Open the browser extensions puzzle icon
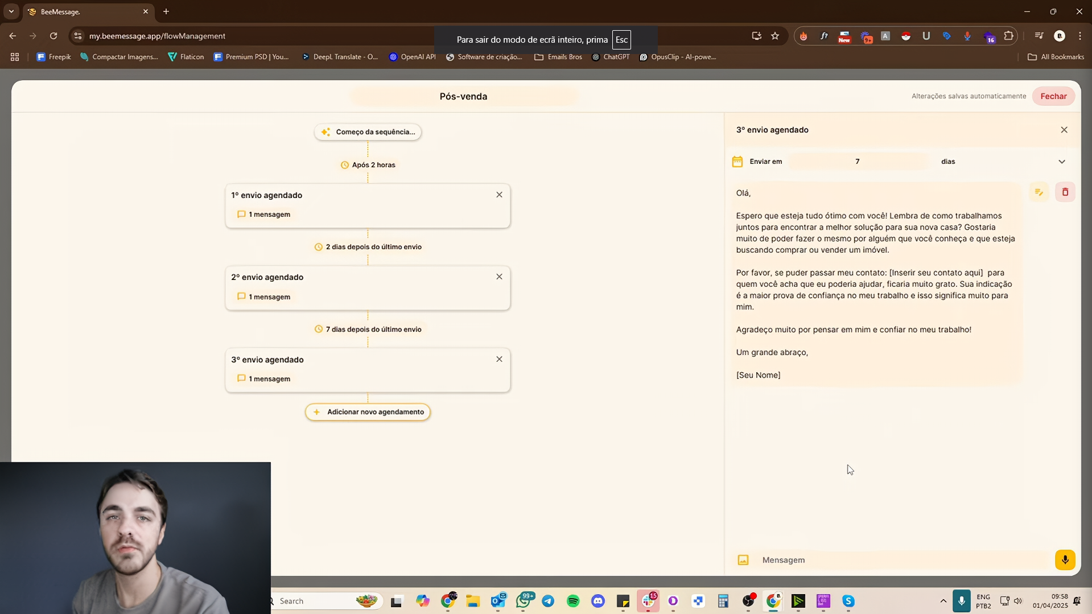1092x614 pixels. (x=1009, y=36)
